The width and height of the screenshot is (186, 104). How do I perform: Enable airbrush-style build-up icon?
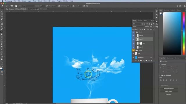[x=59, y=6]
